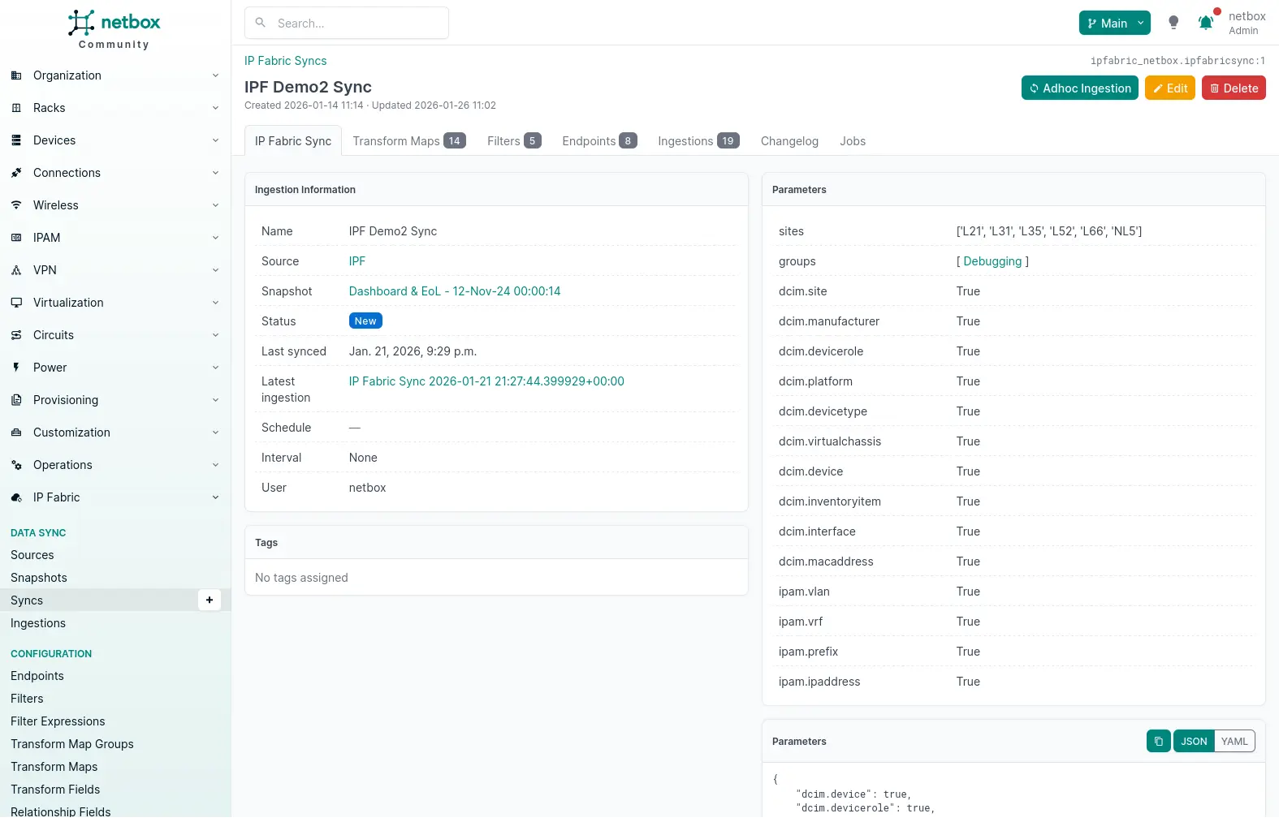
Task: Switch to the Ingestions tab
Action: point(698,141)
